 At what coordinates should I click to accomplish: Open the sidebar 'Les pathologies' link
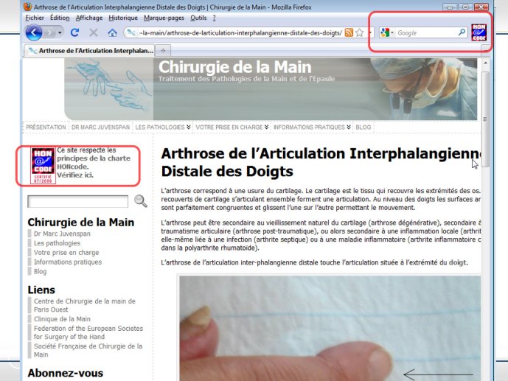(x=57, y=243)
